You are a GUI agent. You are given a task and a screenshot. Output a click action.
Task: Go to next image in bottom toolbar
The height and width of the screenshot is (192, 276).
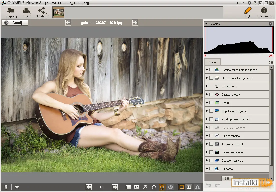coord(115,187)
